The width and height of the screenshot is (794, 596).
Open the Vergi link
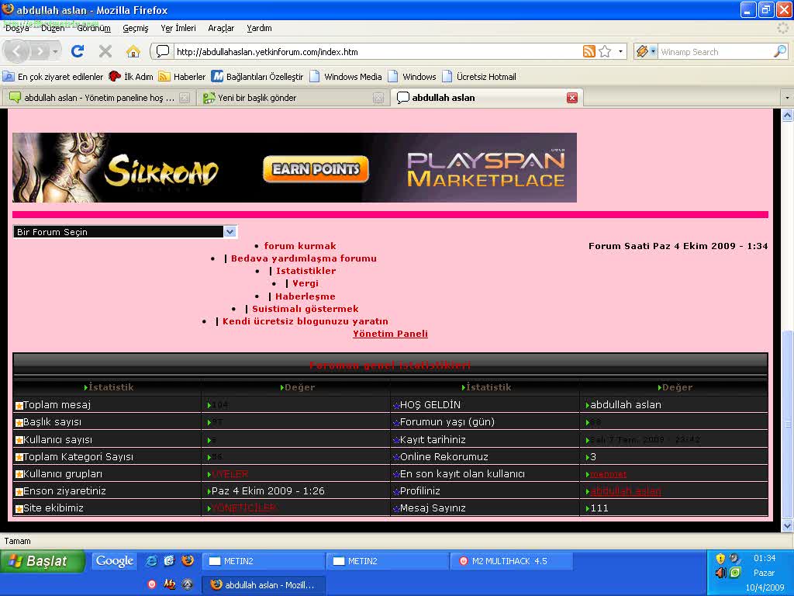click(306, 283)
